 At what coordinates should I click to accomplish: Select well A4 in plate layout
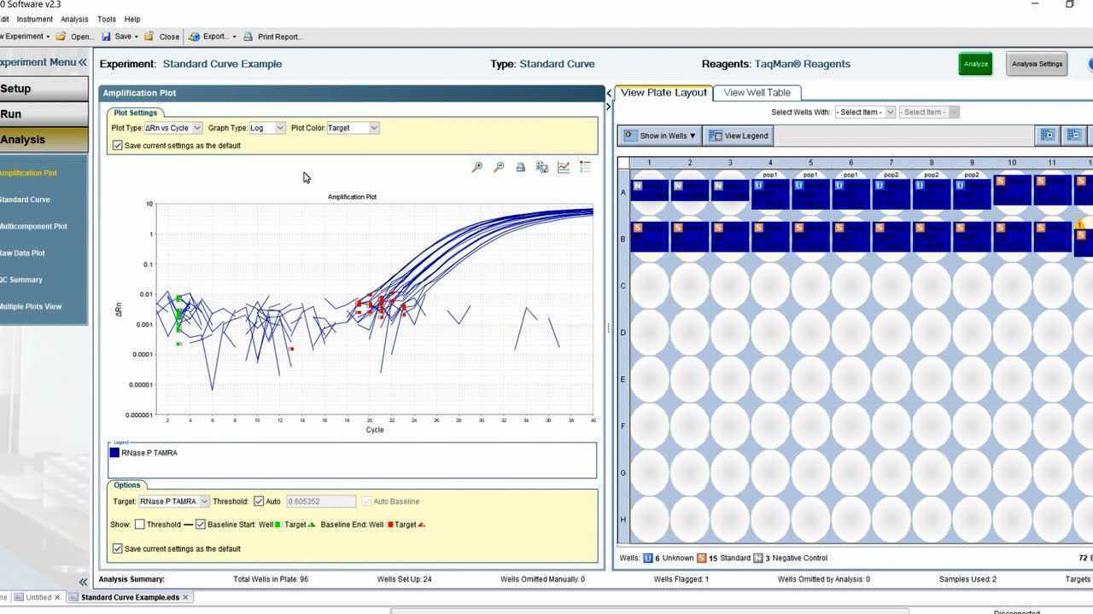pos(770,194)
